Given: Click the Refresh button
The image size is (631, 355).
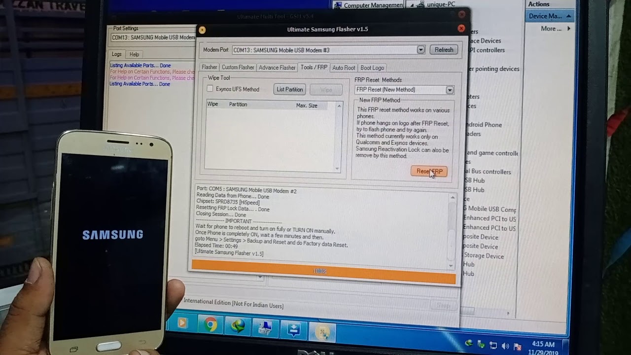Looking at the screenshot, I should pos(444,50).
